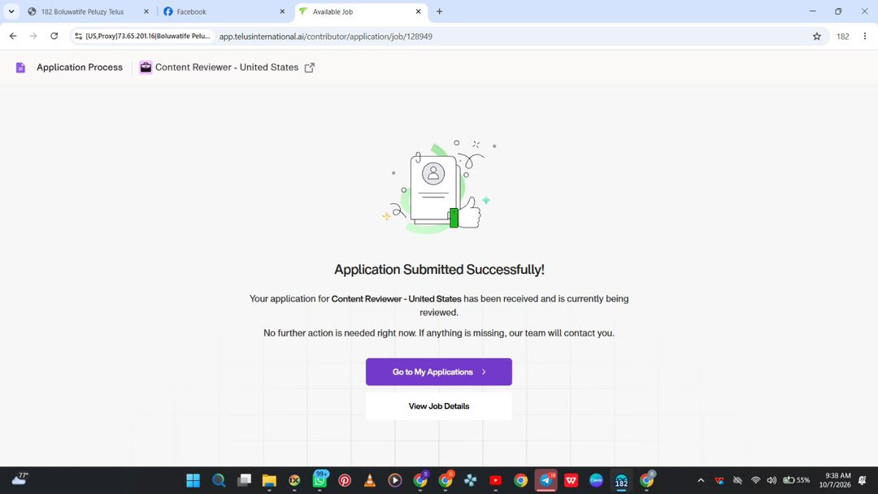Reload the current page
This screenshot has width=878, height=494.
pos(54,37)
